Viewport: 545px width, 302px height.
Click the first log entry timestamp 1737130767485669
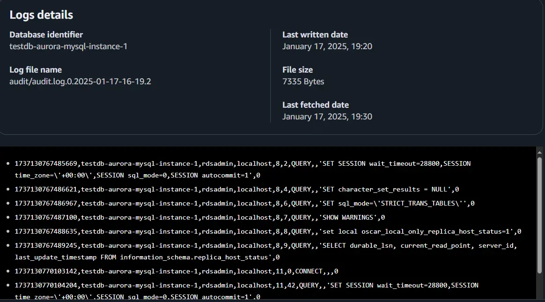47,163
